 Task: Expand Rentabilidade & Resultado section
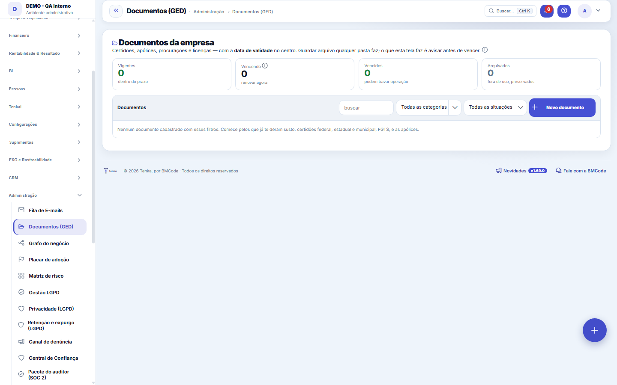45,53
